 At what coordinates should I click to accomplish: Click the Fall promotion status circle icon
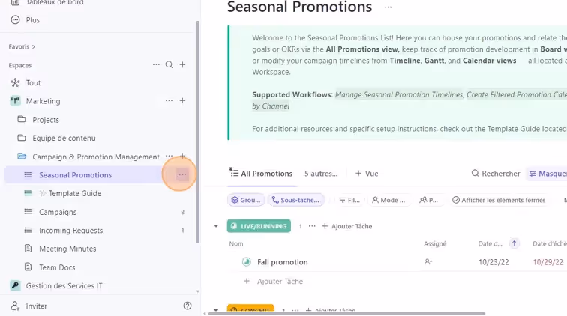(246, 262)
